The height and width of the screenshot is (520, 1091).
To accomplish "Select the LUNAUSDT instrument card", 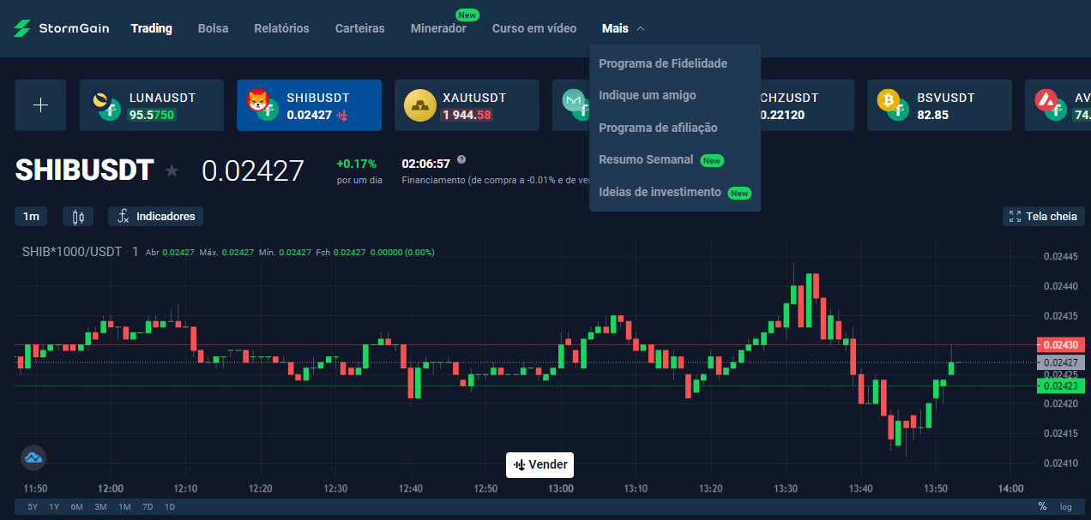I will (152, 105).
